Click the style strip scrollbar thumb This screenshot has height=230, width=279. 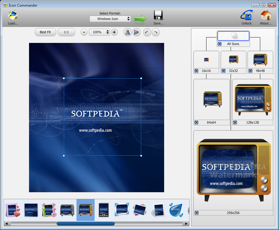[x=86, y=224]
